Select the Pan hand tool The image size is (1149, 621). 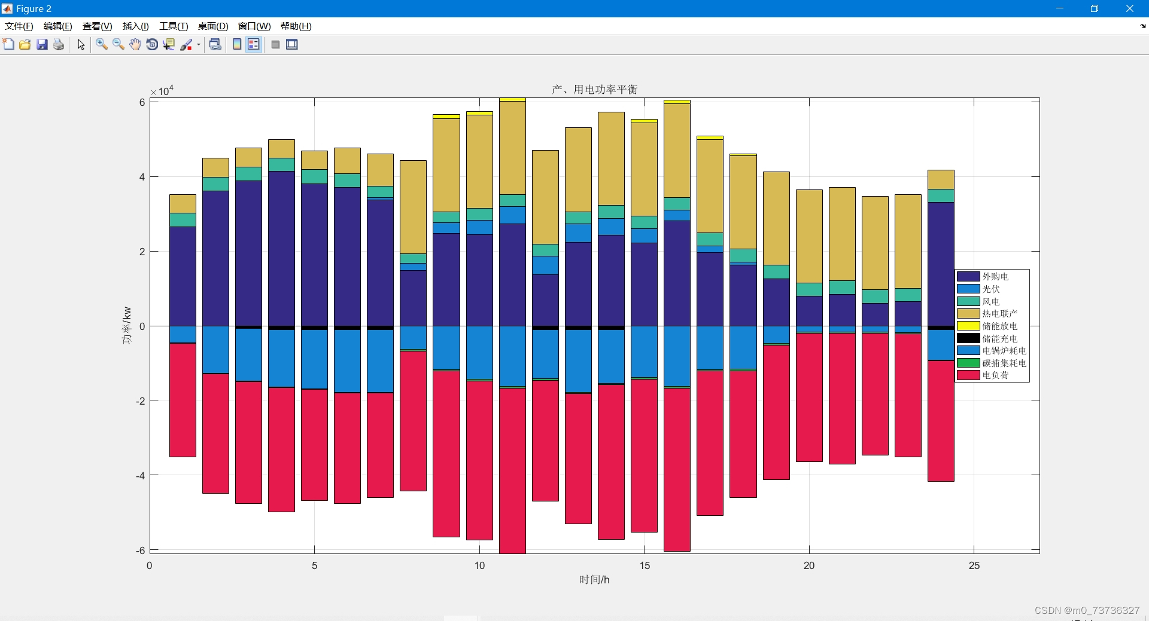(135, 45)
